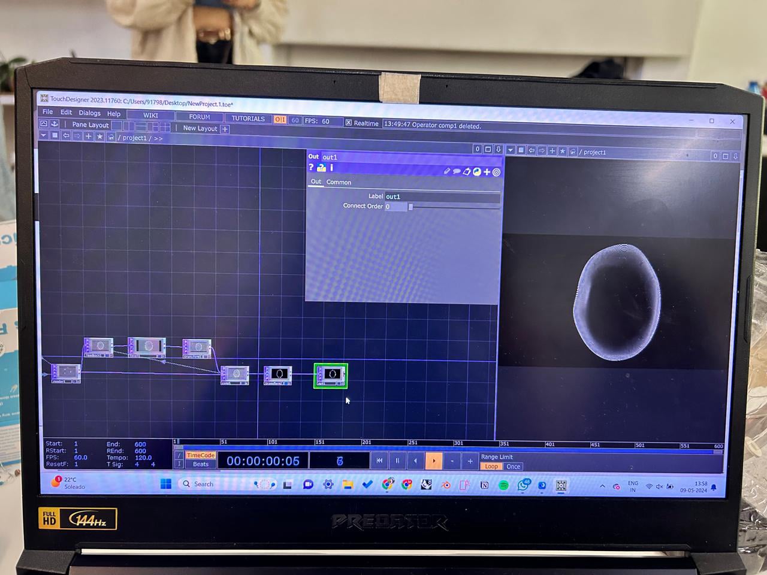
Task: Open the Help menu
Action: [114, 114]
